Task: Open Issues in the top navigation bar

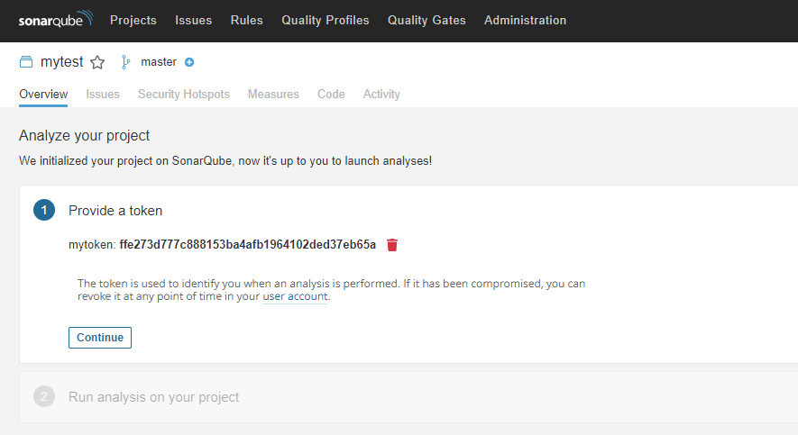Action: tap(193, 21)
